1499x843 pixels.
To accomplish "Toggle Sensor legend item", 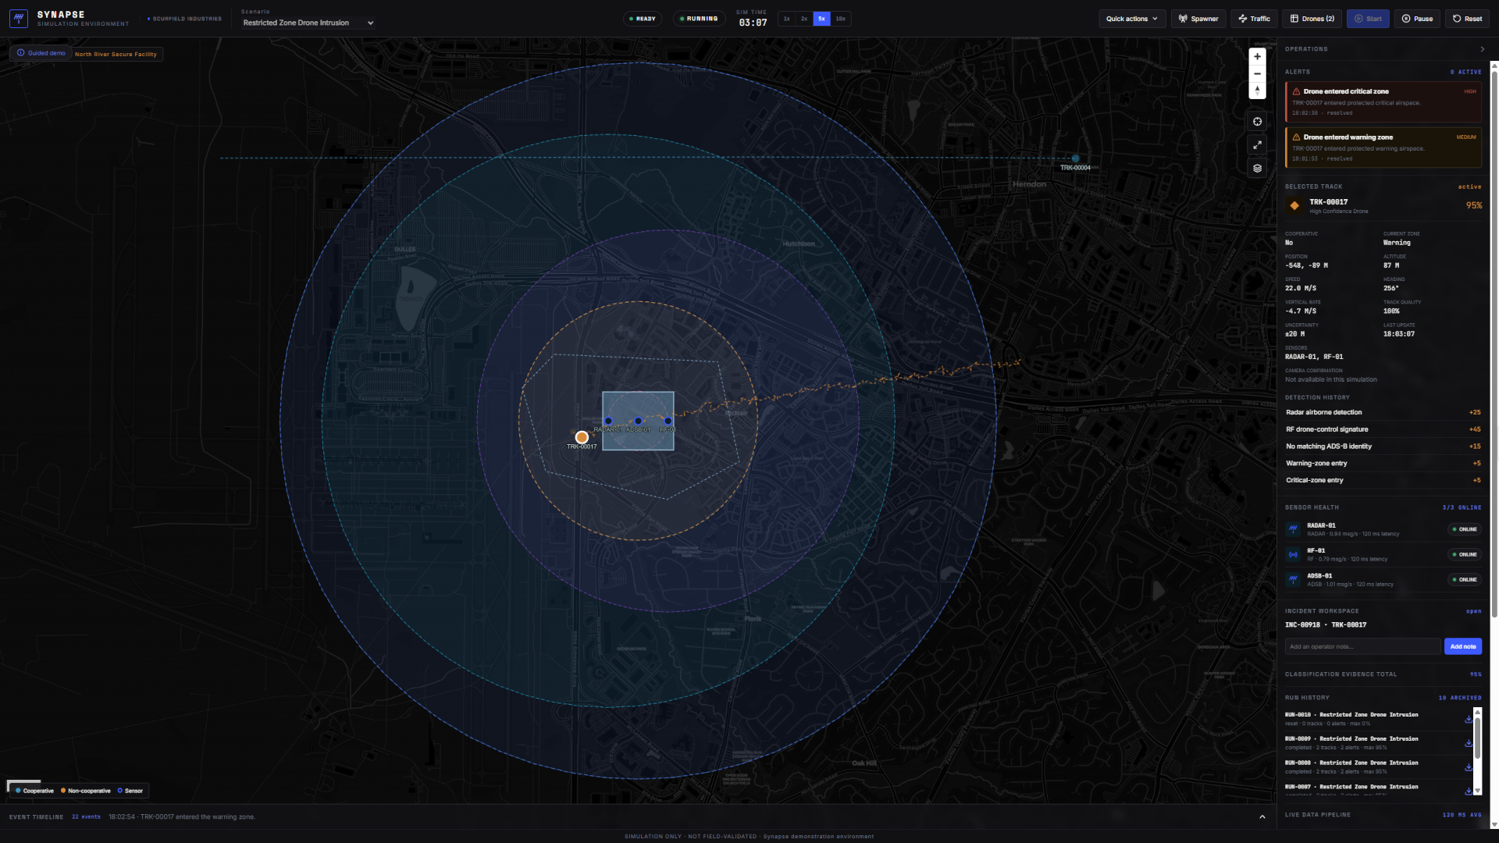I will point(130,791).
